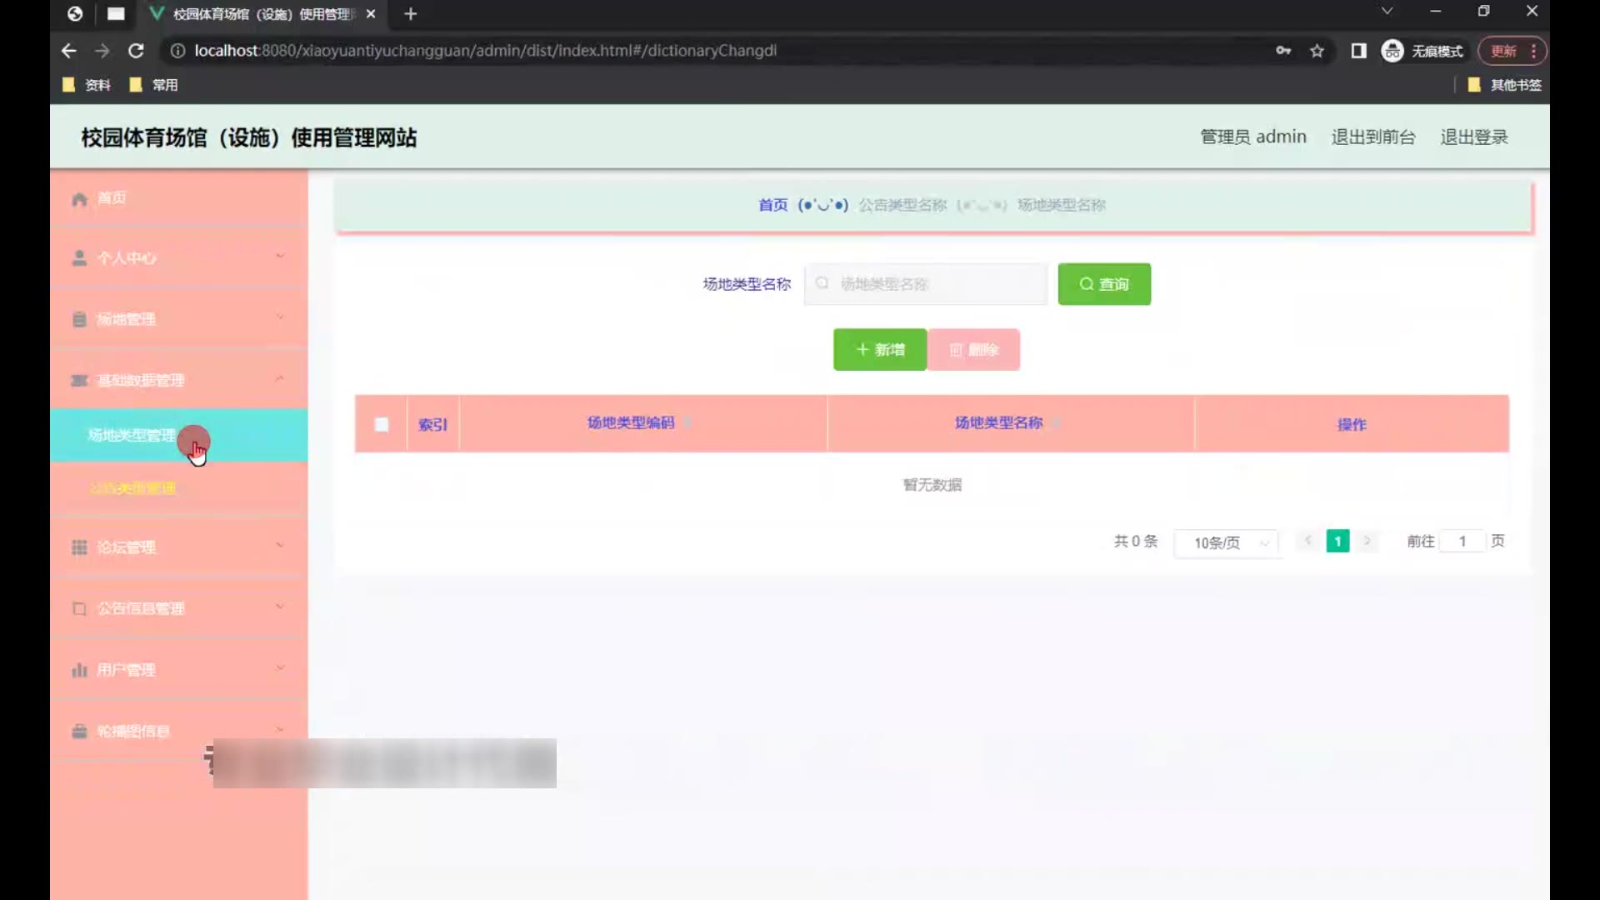Viewport: 1600px width, 900px height.
Task: Select the 公告类型管理 submenu item
Action: [133, 488]
